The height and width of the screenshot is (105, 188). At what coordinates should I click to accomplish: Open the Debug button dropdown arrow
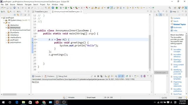pyautogui.click(x=63, y=8)
